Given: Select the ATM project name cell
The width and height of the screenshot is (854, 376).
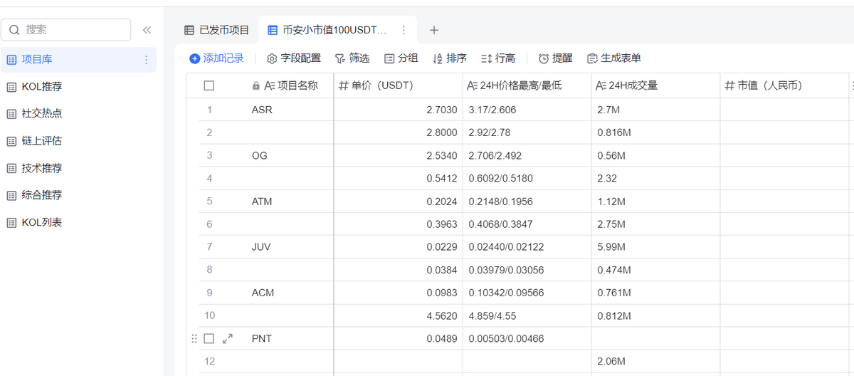Looking at the screenshot, I should 290,201.
